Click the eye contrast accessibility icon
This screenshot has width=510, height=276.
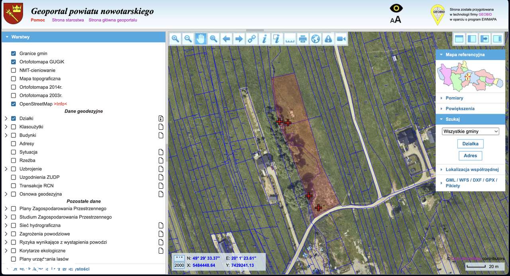pyautogui.click(x=396, y=8)
